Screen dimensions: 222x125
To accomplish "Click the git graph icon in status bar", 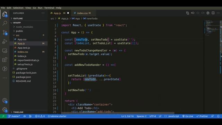I will point(30,116).
